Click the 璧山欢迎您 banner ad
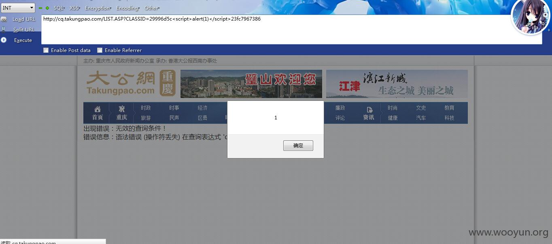Screen dimensions: 552x244 pos(251,84)
